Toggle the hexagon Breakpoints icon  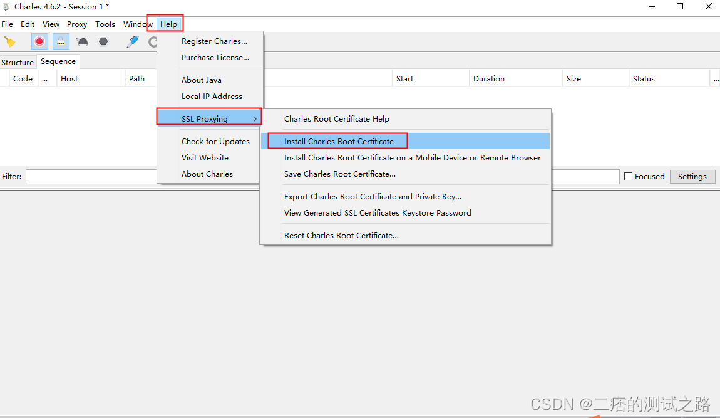pyautogui.click(x=103, y=42)
